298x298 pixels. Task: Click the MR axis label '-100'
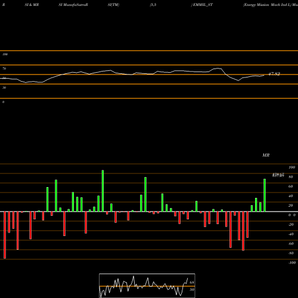(292, 263)
